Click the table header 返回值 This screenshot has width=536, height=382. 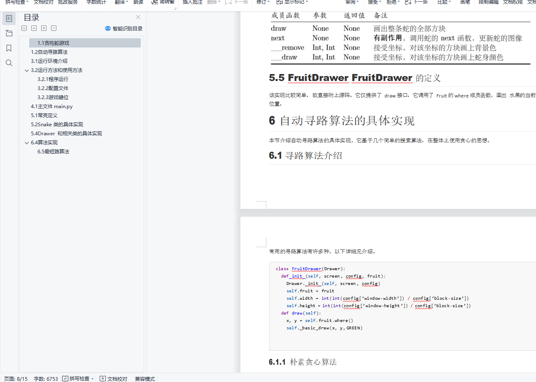pos(354,16)
